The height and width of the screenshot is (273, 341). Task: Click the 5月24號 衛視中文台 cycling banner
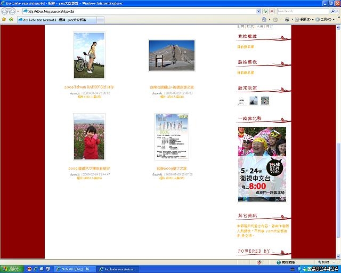[262, 164]
